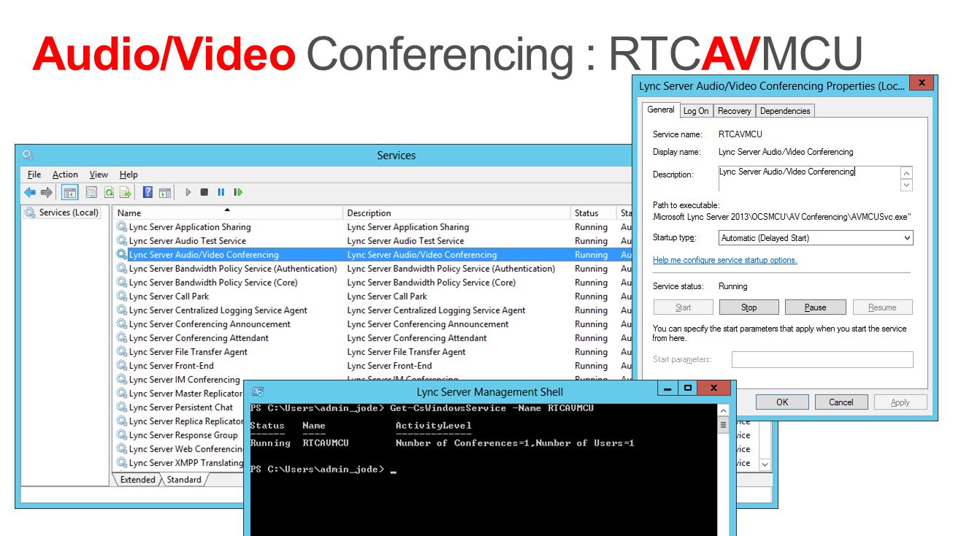Select Services (Local) node in tree

62,213
